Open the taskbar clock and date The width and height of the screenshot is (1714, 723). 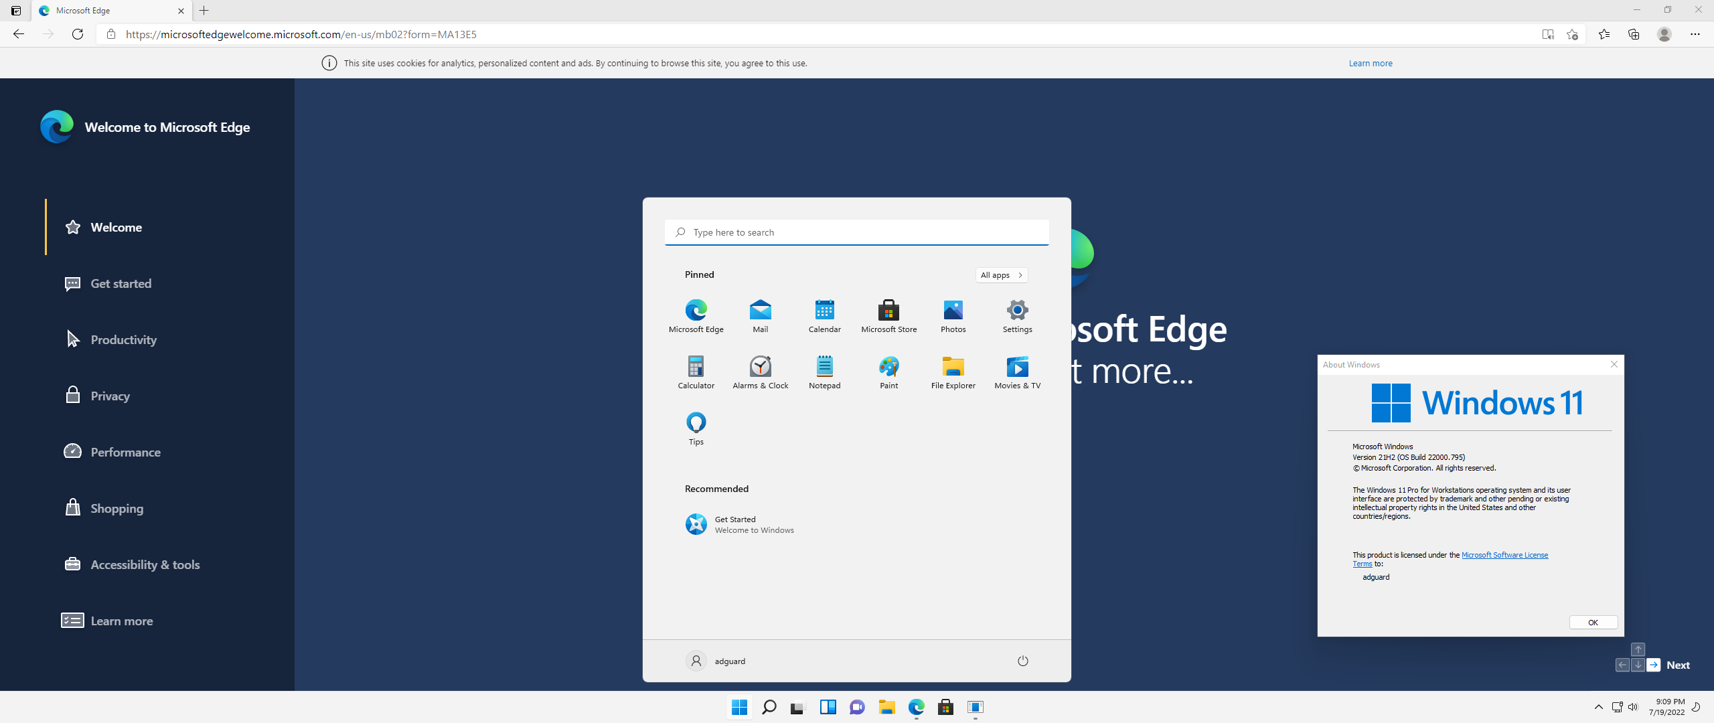click(x=1666, y=707)
